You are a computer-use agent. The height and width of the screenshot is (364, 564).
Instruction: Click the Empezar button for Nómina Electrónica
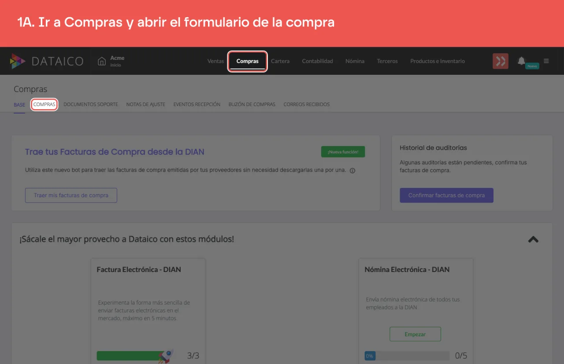tap(415, 334)
